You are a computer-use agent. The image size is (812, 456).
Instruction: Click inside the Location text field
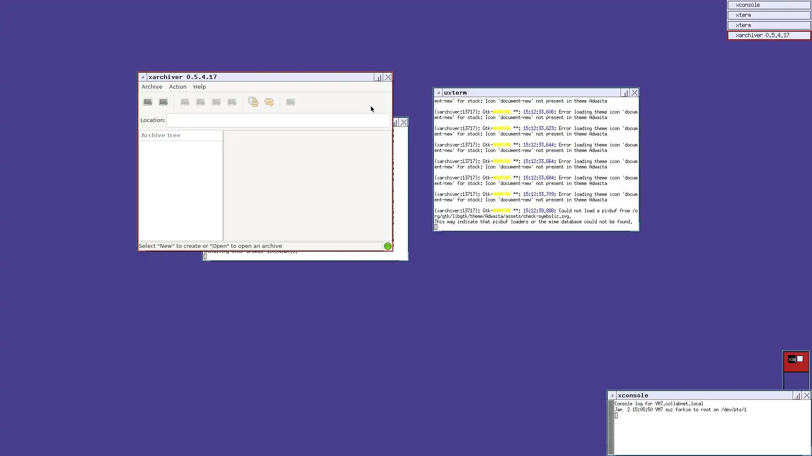[278, 120]
